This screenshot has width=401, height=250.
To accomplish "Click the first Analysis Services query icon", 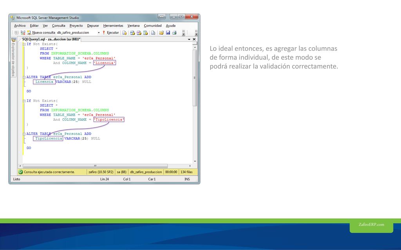I will (132, 33).
